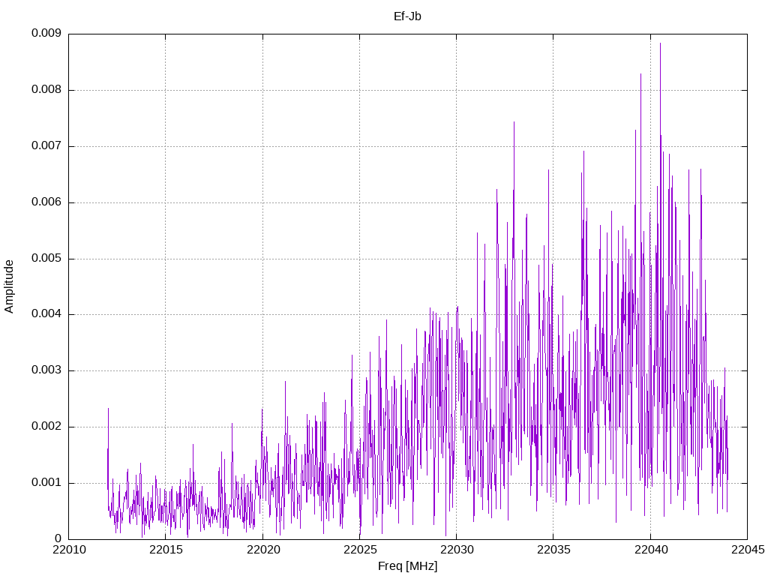Click the x-axis tick label 22020
The width and height of the screenshot is (768, 576).
(x=262, y=550)
